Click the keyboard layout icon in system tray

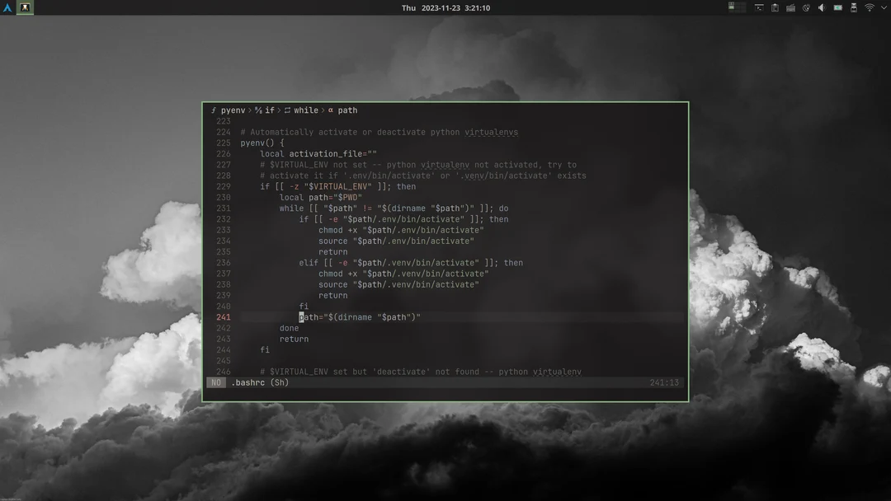click(x=790, y=7)
